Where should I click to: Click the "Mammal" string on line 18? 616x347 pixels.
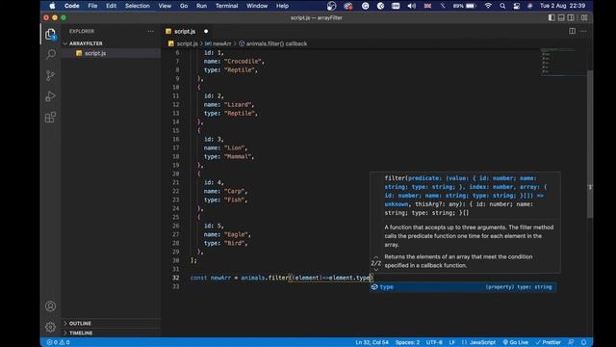(239, 156)
